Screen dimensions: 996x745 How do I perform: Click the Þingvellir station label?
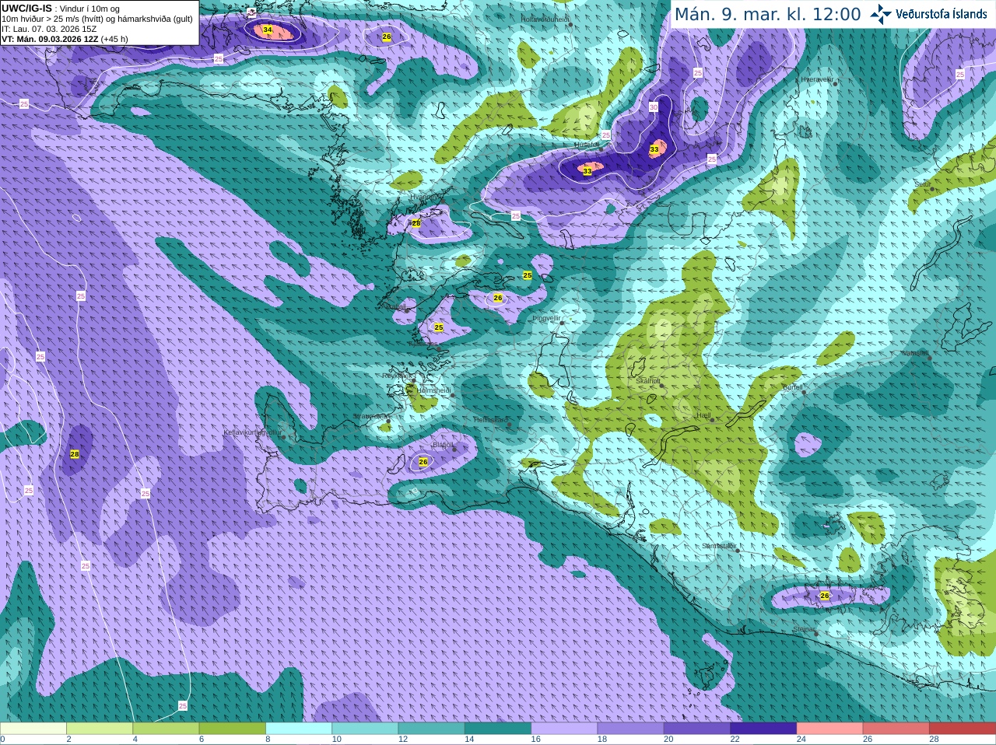[546, 318]
